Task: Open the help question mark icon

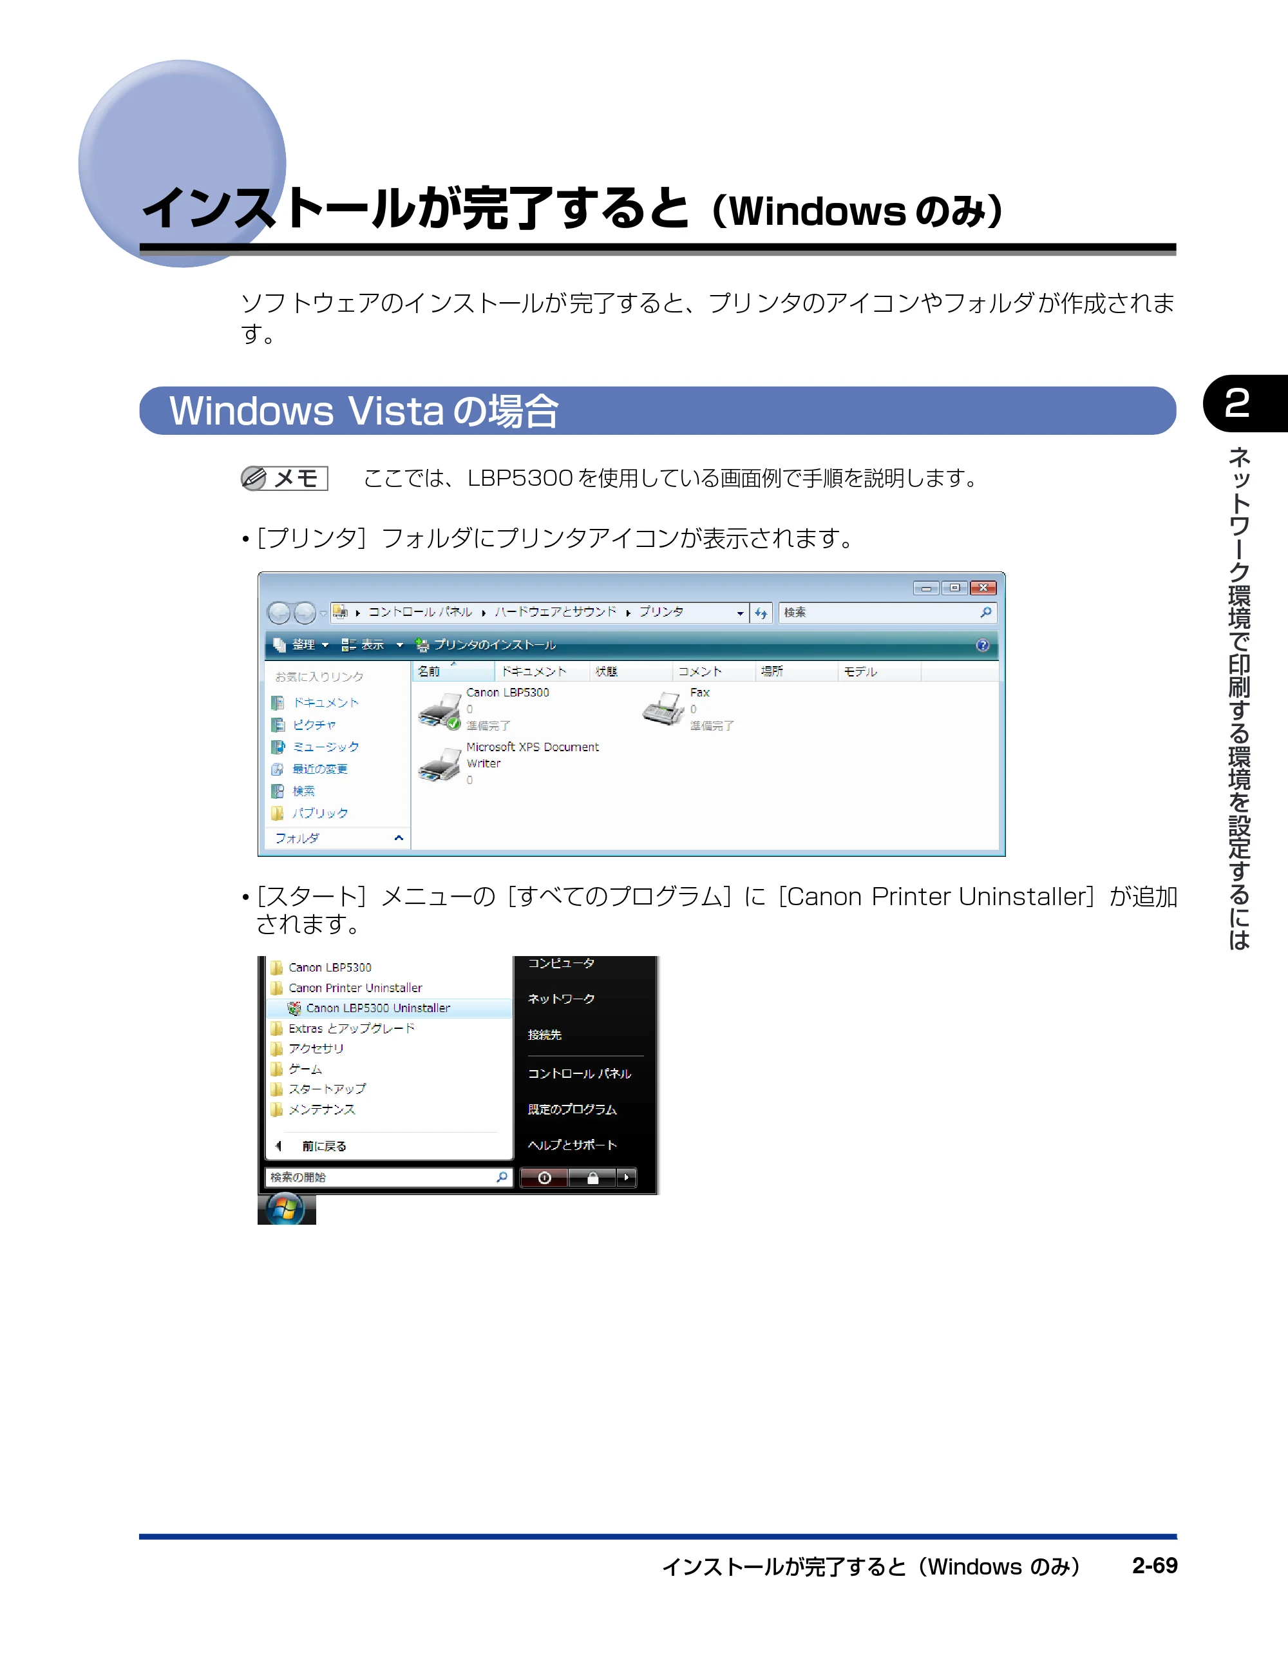Action: click(x=982, y=645)
